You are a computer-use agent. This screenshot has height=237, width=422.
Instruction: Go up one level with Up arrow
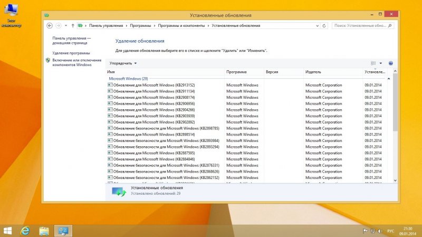point(73,25)
